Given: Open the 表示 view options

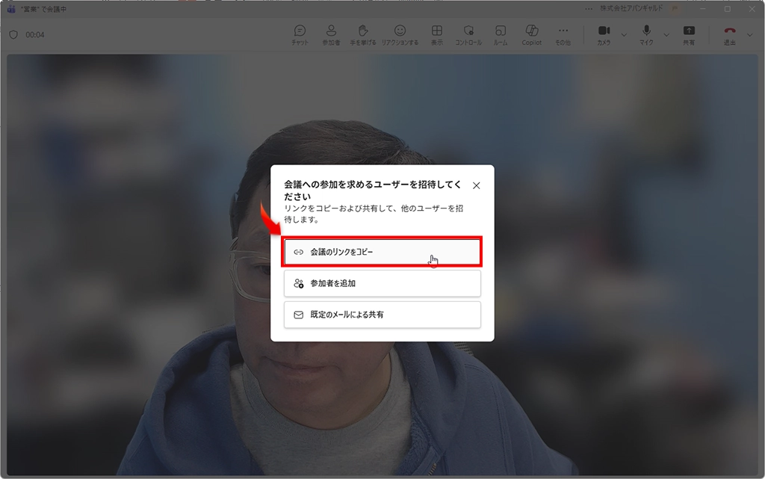Looking at the screenshot, I should point(436,35).
